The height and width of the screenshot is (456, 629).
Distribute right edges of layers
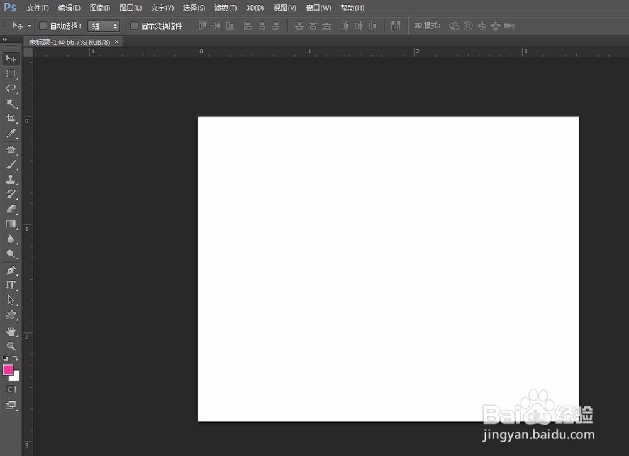(x=372, y=26)
